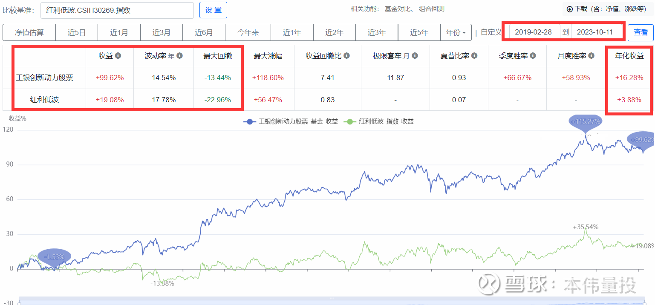Image resolution: width=655 pixels, height=305 pixels.
Task: Click the +35.54% index peak label
Action: (x=586, y=227)
